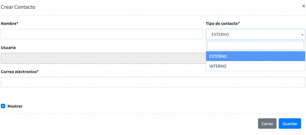Click the selected EXTERNO value in combo box
Image resolution: width=306 pixels, height=135 pixels.
coord(220,34)
